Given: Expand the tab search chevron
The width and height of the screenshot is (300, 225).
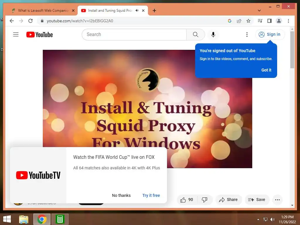Looking at the screenshot, I should (x=259, y=11).
